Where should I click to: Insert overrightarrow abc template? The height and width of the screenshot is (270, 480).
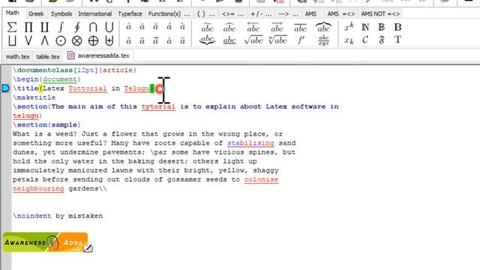pos(277,28)
